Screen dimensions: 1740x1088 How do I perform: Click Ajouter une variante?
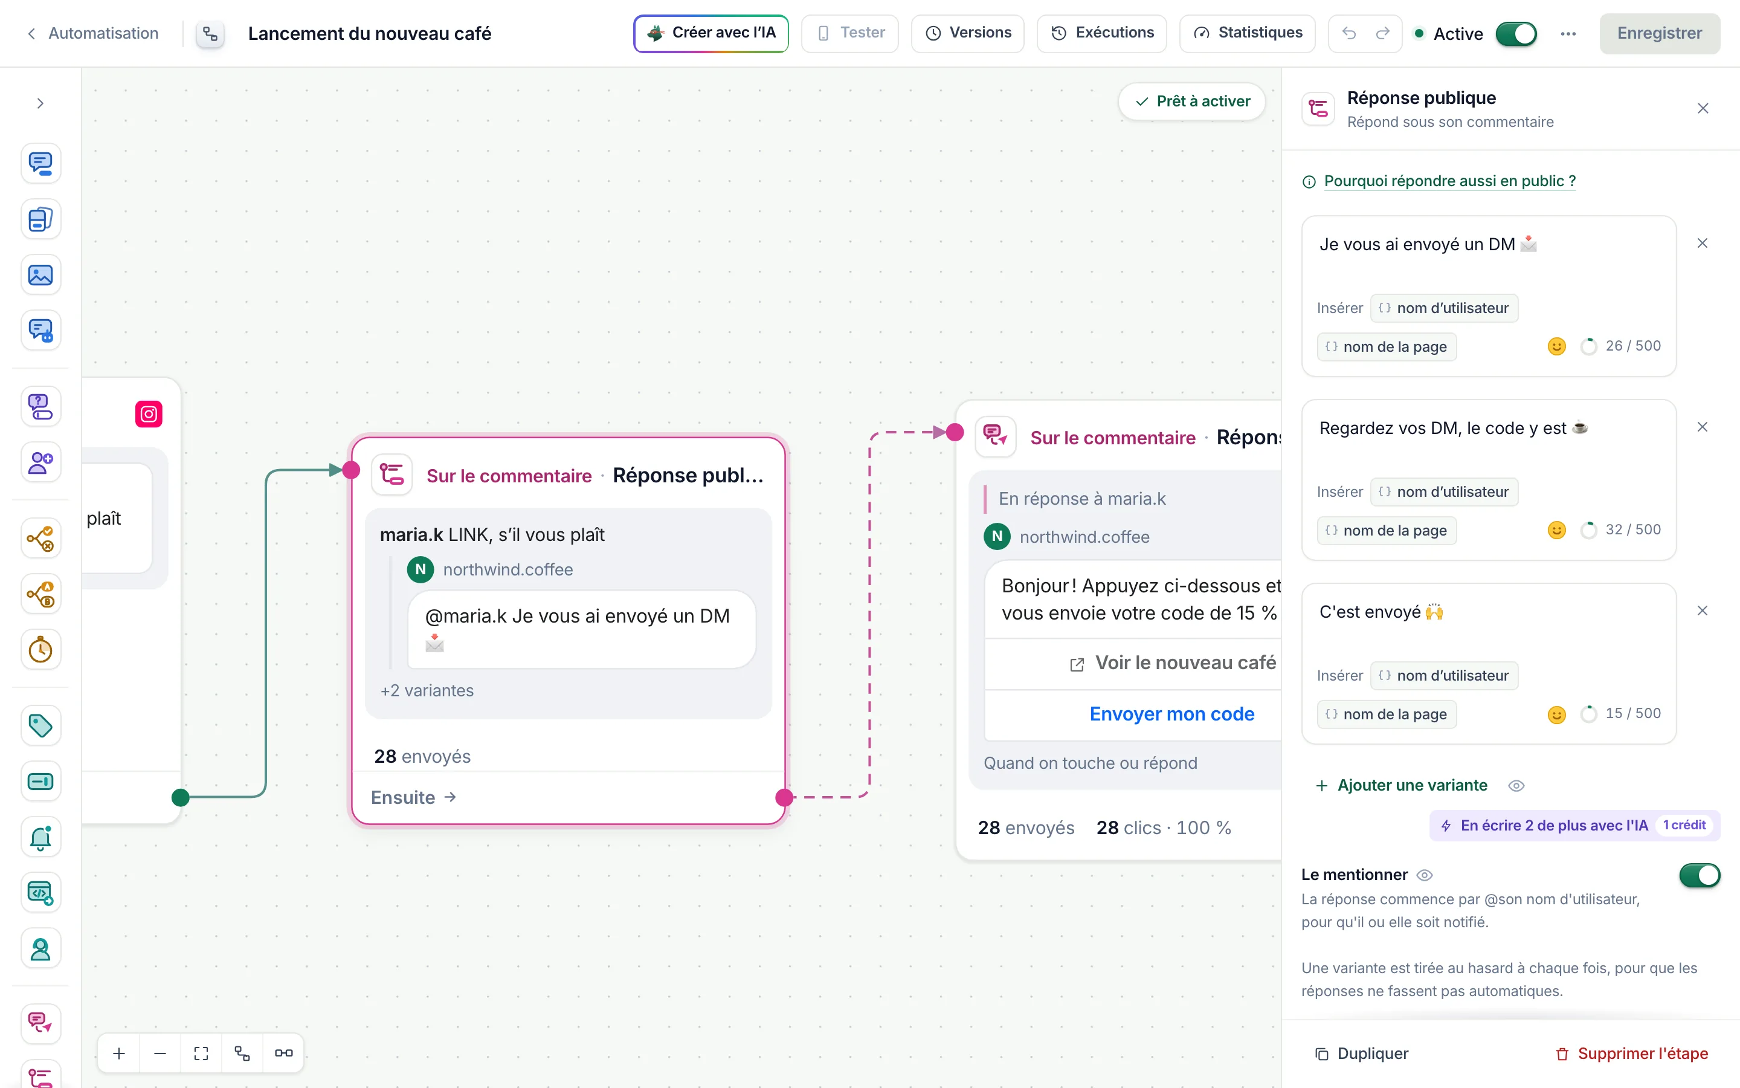click(1401, 785)
